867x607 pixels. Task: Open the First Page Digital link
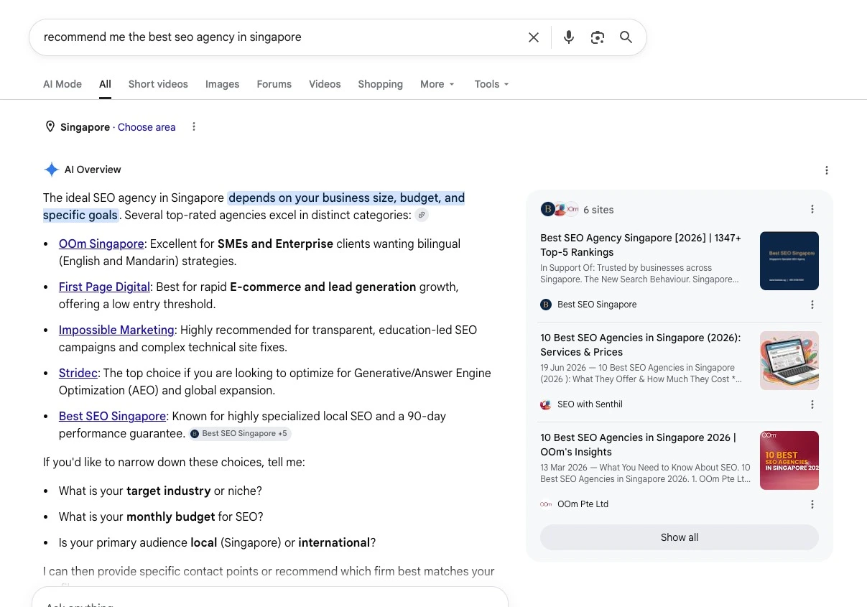104,287
